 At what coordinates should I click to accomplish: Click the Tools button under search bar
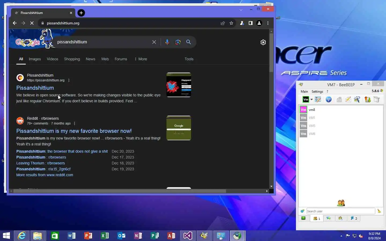coord(189,59)
